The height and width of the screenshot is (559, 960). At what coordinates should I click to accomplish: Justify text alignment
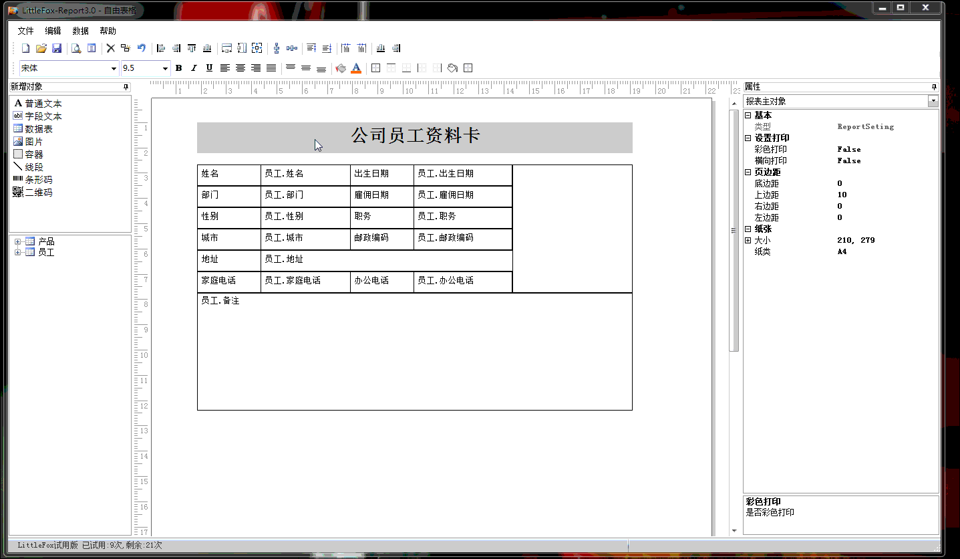pyautogui.click(x=271, y=68)
